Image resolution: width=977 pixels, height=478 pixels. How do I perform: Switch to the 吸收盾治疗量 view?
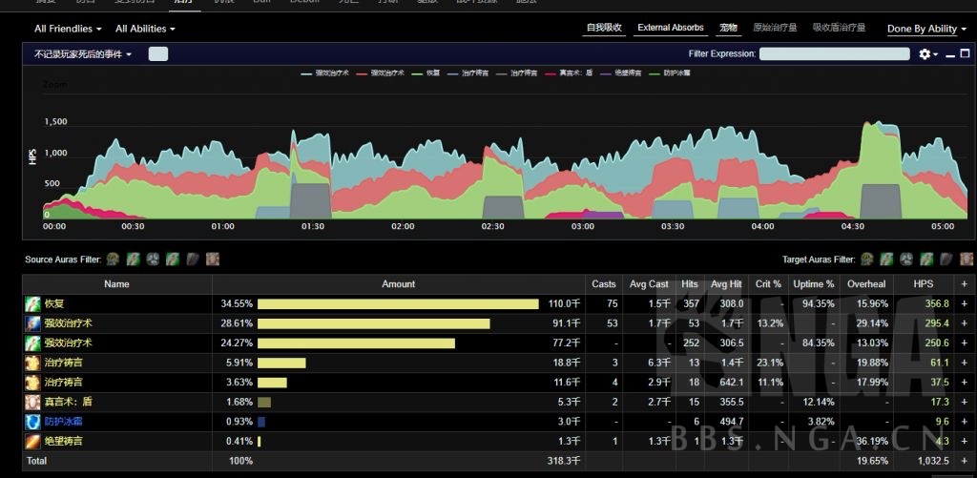click(839, 28)
